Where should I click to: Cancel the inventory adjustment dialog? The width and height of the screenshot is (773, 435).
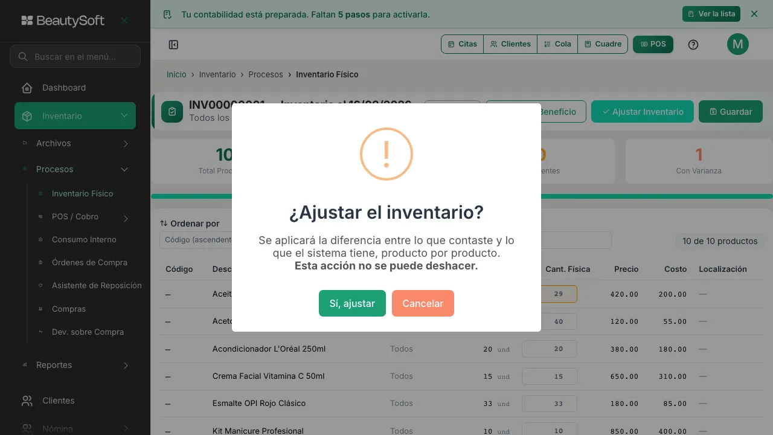point(423,303)
